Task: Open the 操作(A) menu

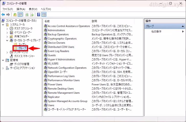Action: (x=21, y=9)
